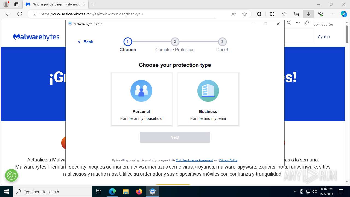Open Browser essentials heart icon
350x197 pixels.
(320, 14)
